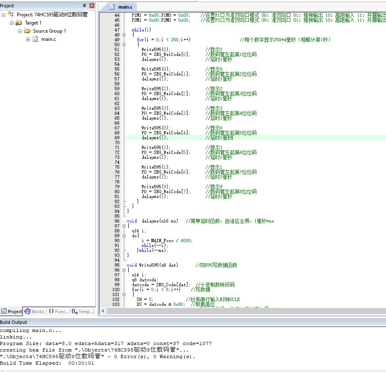Collapse the Source Group 1 tree node
Screen dimensions: 386x372
[x=20, y=31]
